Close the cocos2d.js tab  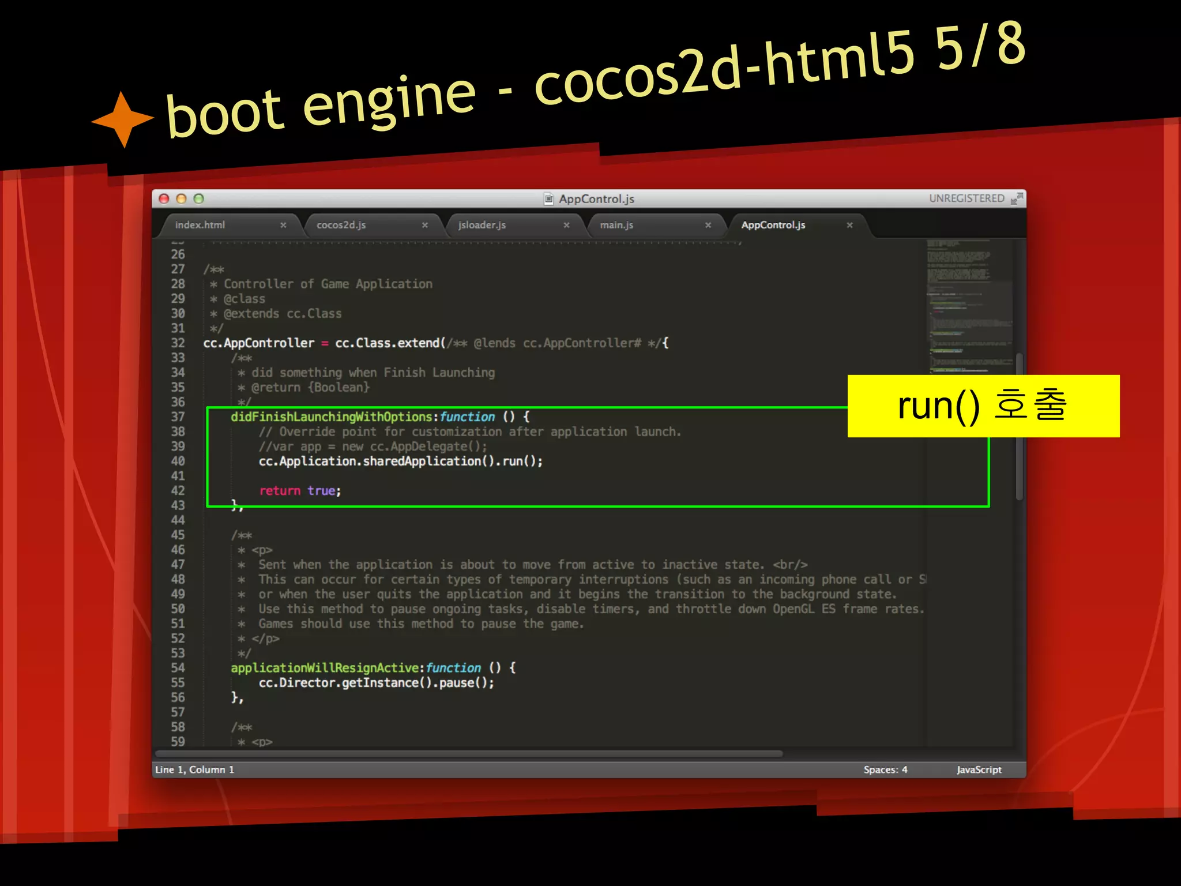click(x=425, y=225)
